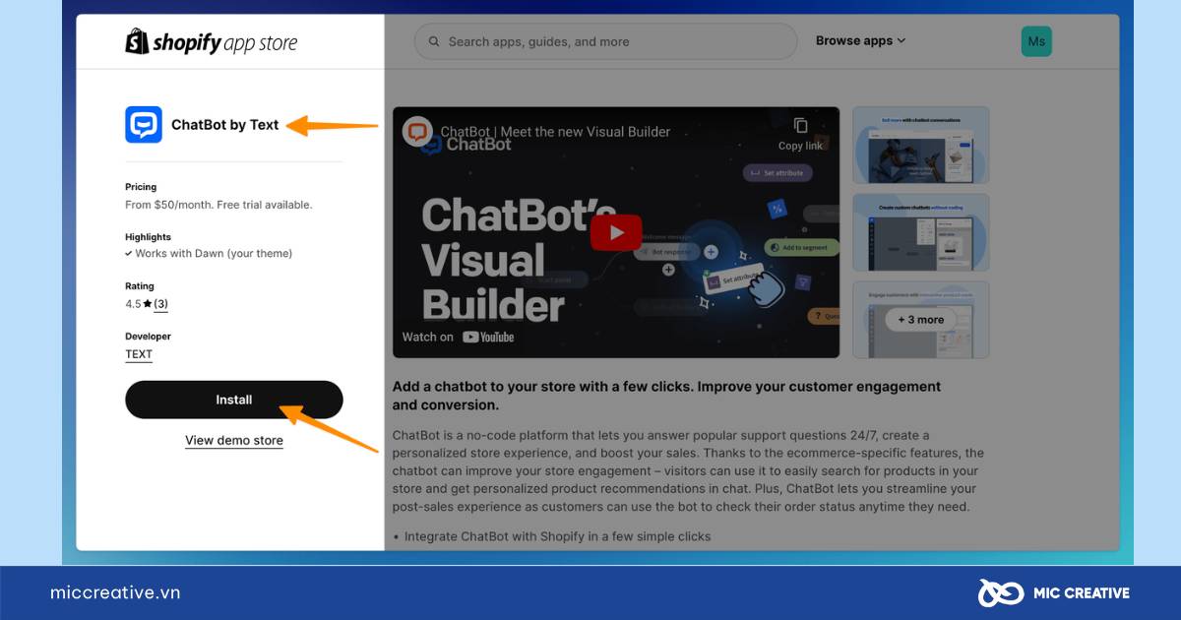Click the video title ChatBot | Meet the new Visual Builder
Screen dimensions: 1181x620
tap(555, 132)
